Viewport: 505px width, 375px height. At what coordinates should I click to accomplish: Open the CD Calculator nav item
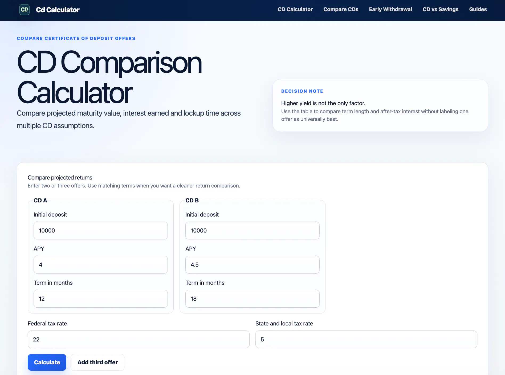295,9
